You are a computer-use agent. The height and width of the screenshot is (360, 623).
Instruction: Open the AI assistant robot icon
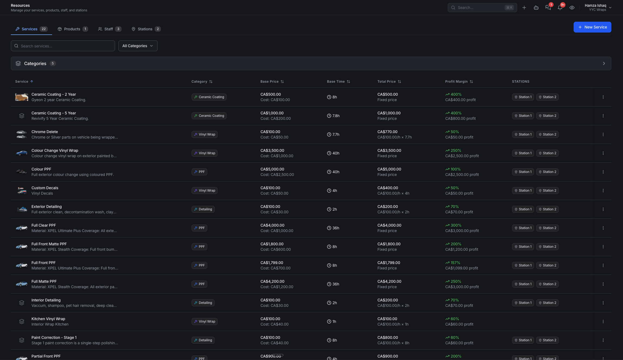[x=536, y=8]
